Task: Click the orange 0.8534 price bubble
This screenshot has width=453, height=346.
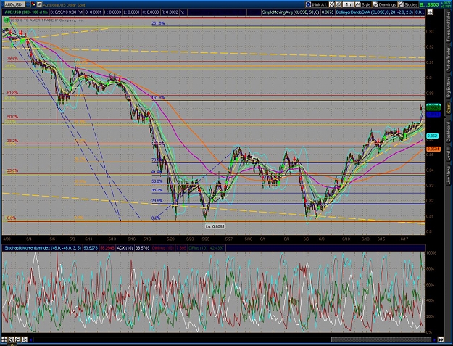Action: [433, 149]
